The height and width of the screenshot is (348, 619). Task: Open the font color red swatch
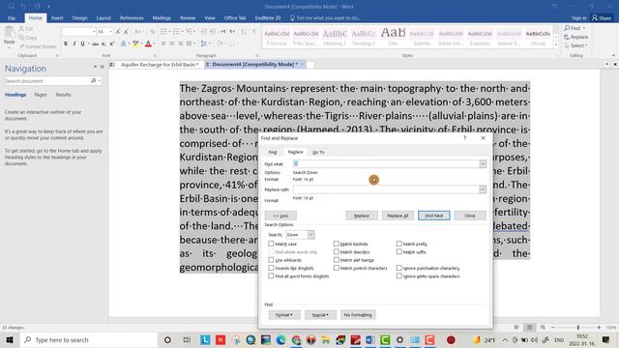[x=148, y=43]
